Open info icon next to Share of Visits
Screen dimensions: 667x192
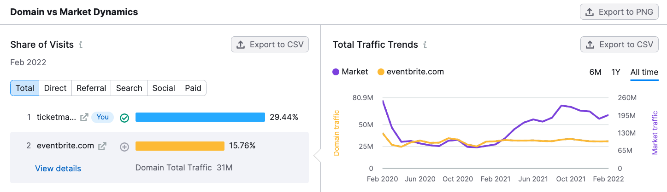(81, 45)
